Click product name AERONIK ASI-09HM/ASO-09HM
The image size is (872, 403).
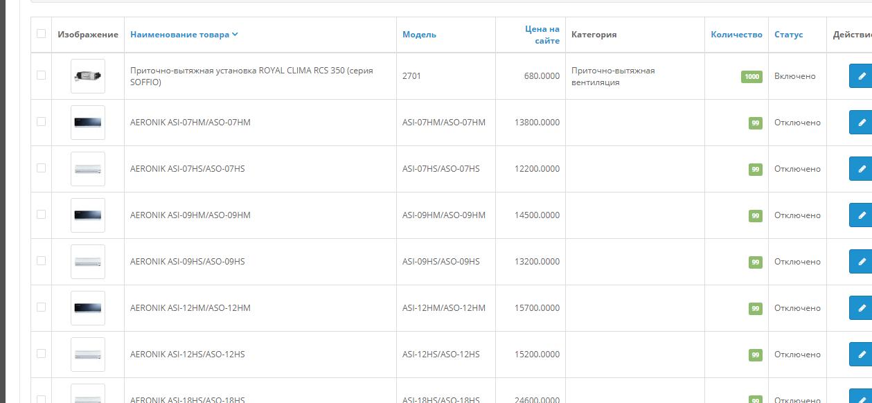tap(190, 215)
